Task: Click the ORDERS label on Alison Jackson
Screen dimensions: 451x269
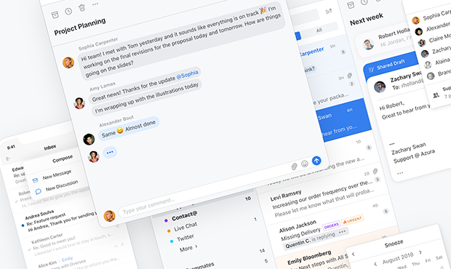Action: click(332, 226)
